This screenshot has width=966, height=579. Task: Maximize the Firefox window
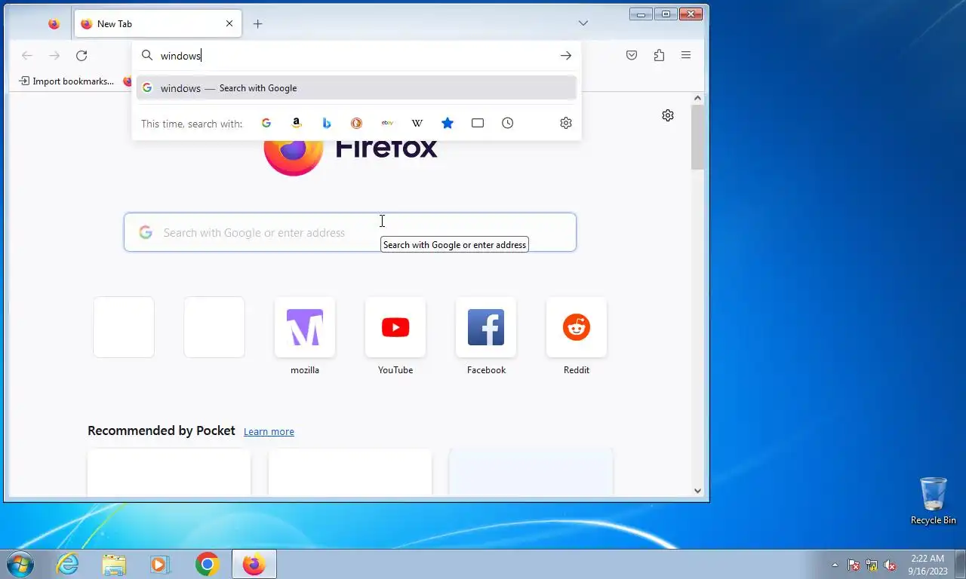(x=666, y=14)
